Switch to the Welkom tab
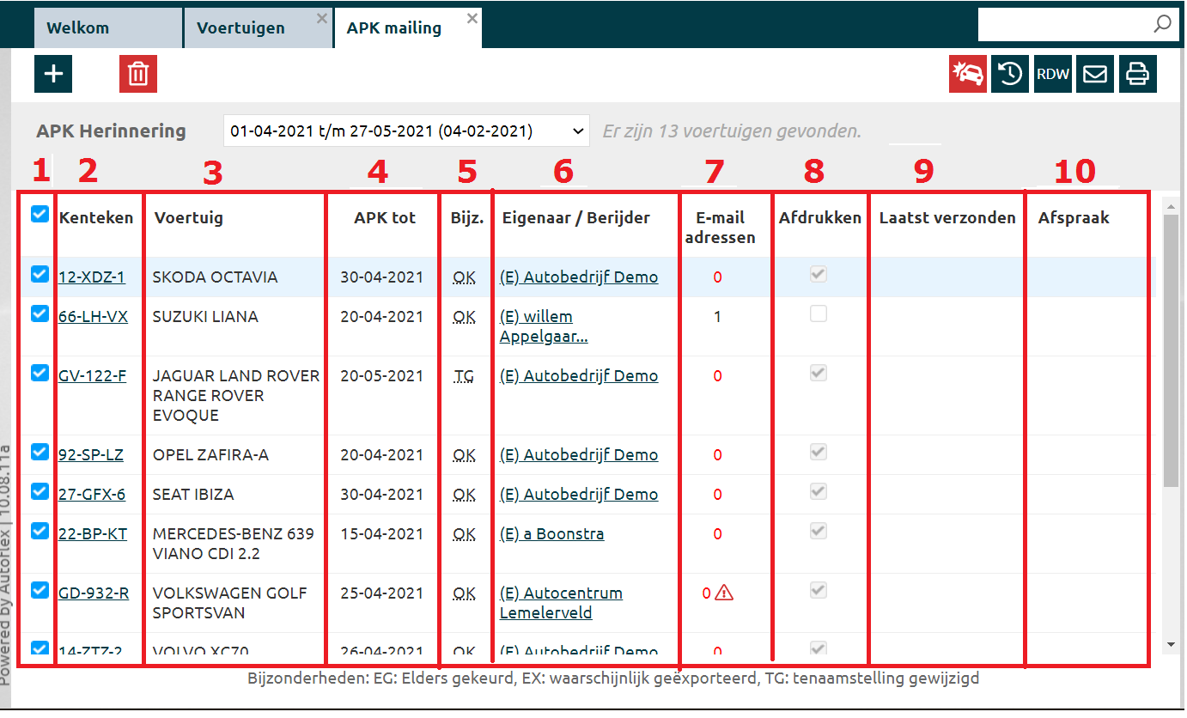Screen dimensions: 1187x718 click(x=78, y=28)
